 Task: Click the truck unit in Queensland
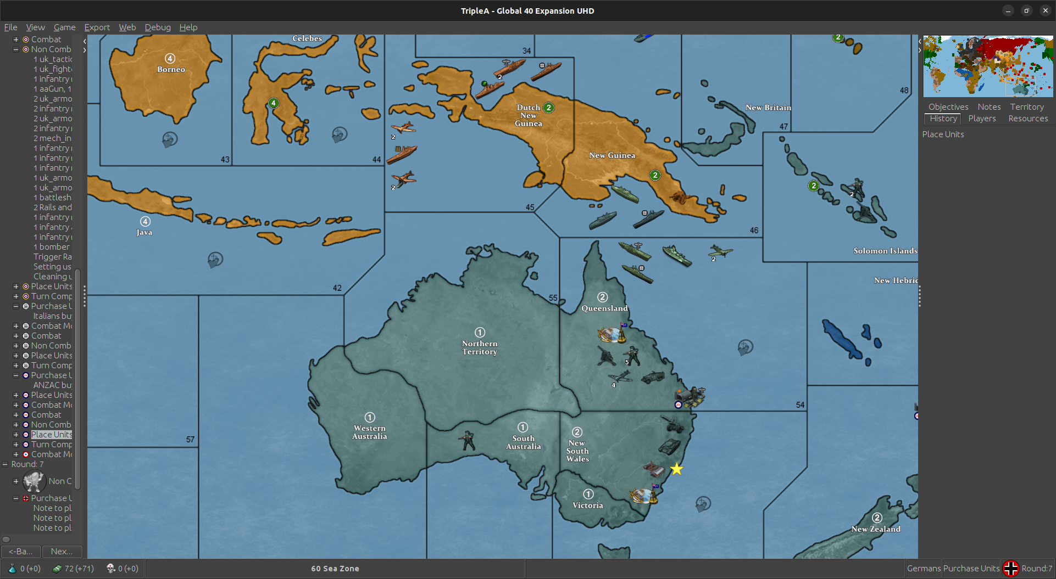tap(652, 378)
